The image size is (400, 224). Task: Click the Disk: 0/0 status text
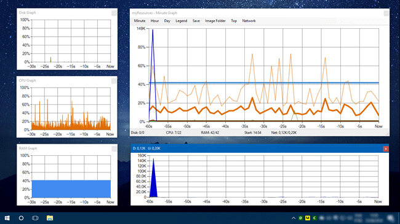point(137,133)
